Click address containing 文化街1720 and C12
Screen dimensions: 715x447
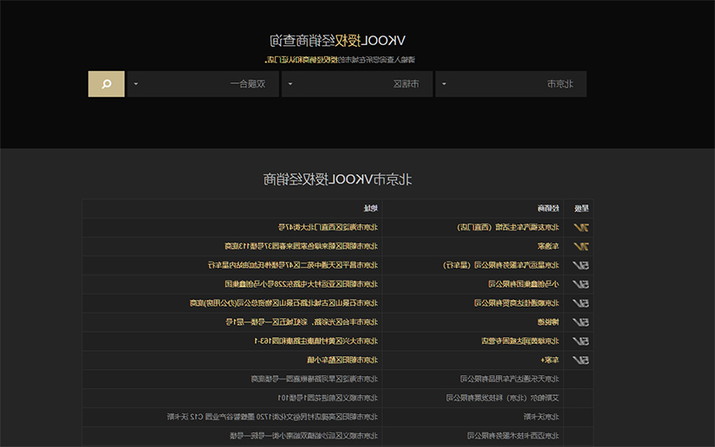[272, 417]
